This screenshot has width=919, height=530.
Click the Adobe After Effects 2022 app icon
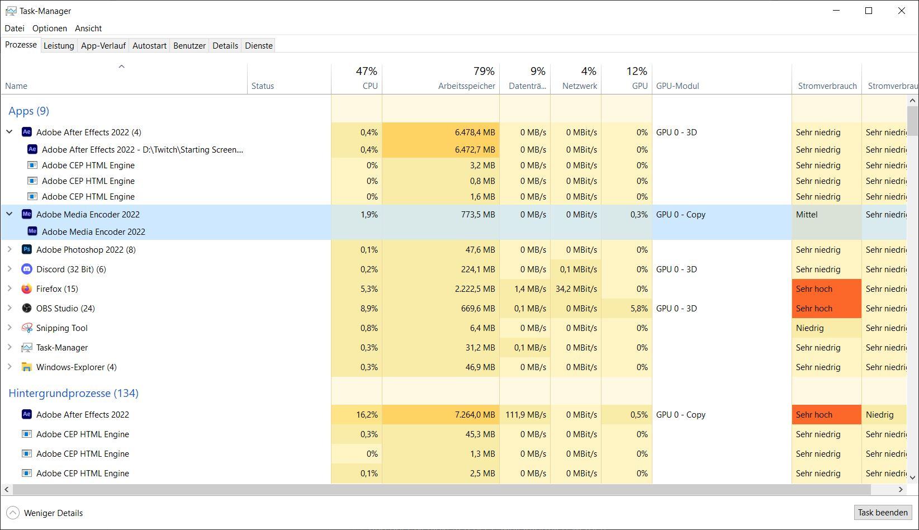pos(26,132)
